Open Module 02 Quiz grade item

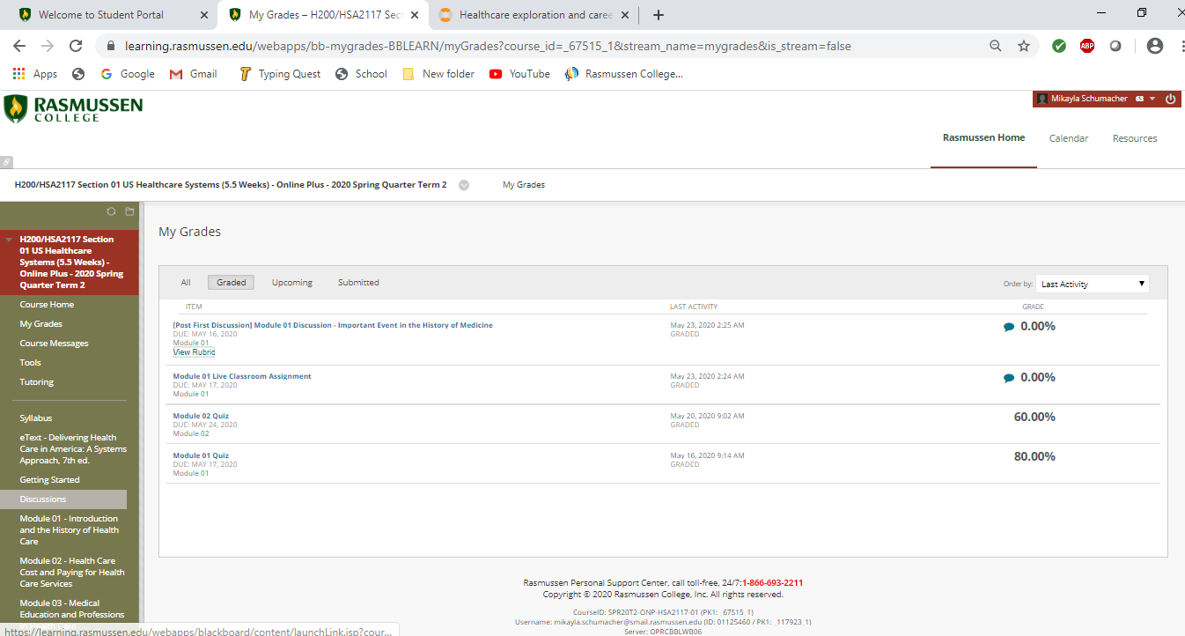(201, 416)
